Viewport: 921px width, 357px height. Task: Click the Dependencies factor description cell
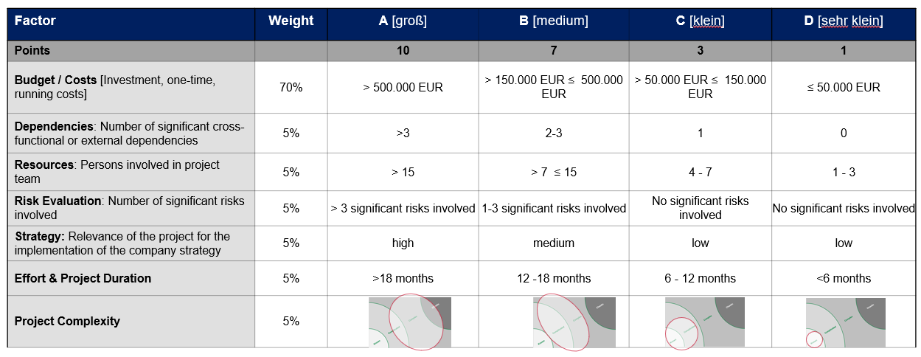(x=129, y=134)
